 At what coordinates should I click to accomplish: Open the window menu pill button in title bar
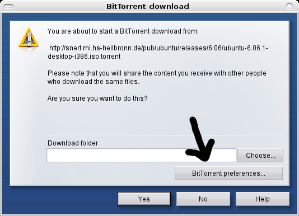coord(8,7)
